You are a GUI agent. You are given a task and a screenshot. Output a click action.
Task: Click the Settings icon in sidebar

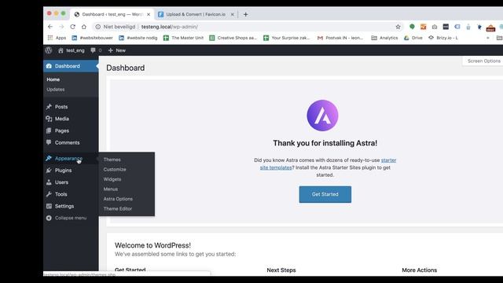click(49, 206)
